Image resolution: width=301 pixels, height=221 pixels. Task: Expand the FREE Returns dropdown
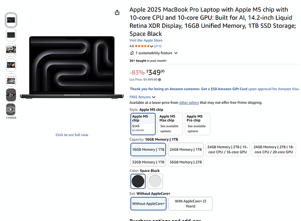coord(153,97)
